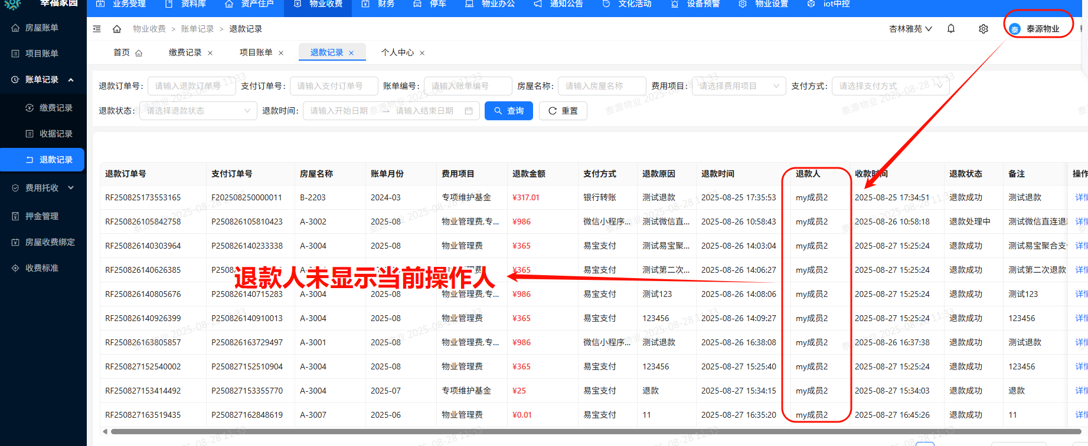Switch to the 首页 tab
The height and width of the screenshot is (446, 1088).
127,52
